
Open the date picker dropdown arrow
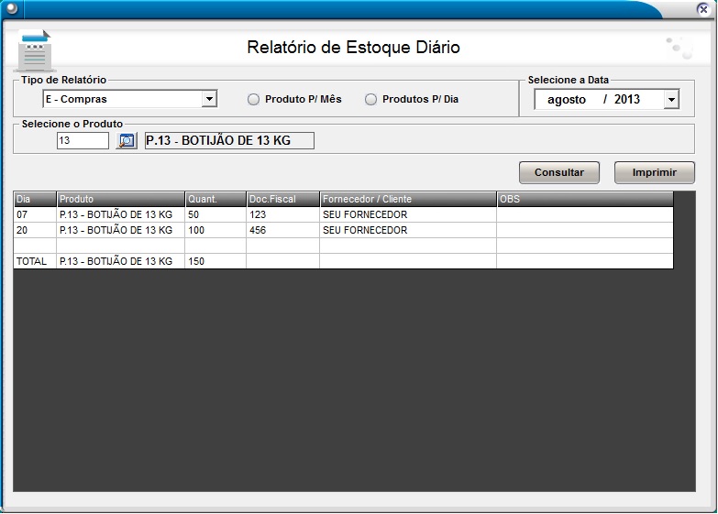tap(671, 99)
